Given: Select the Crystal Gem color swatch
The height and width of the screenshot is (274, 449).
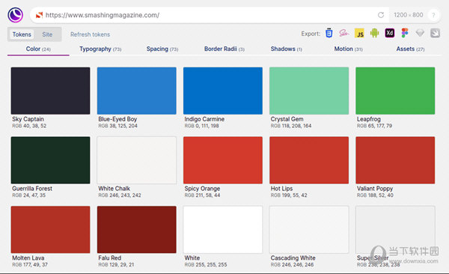Looking at the screenshot, I should pos(309,91).
